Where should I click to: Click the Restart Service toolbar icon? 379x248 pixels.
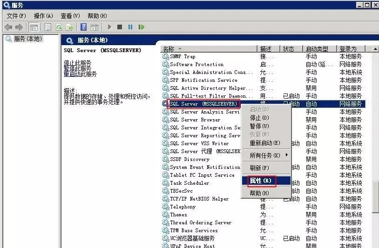142,27
